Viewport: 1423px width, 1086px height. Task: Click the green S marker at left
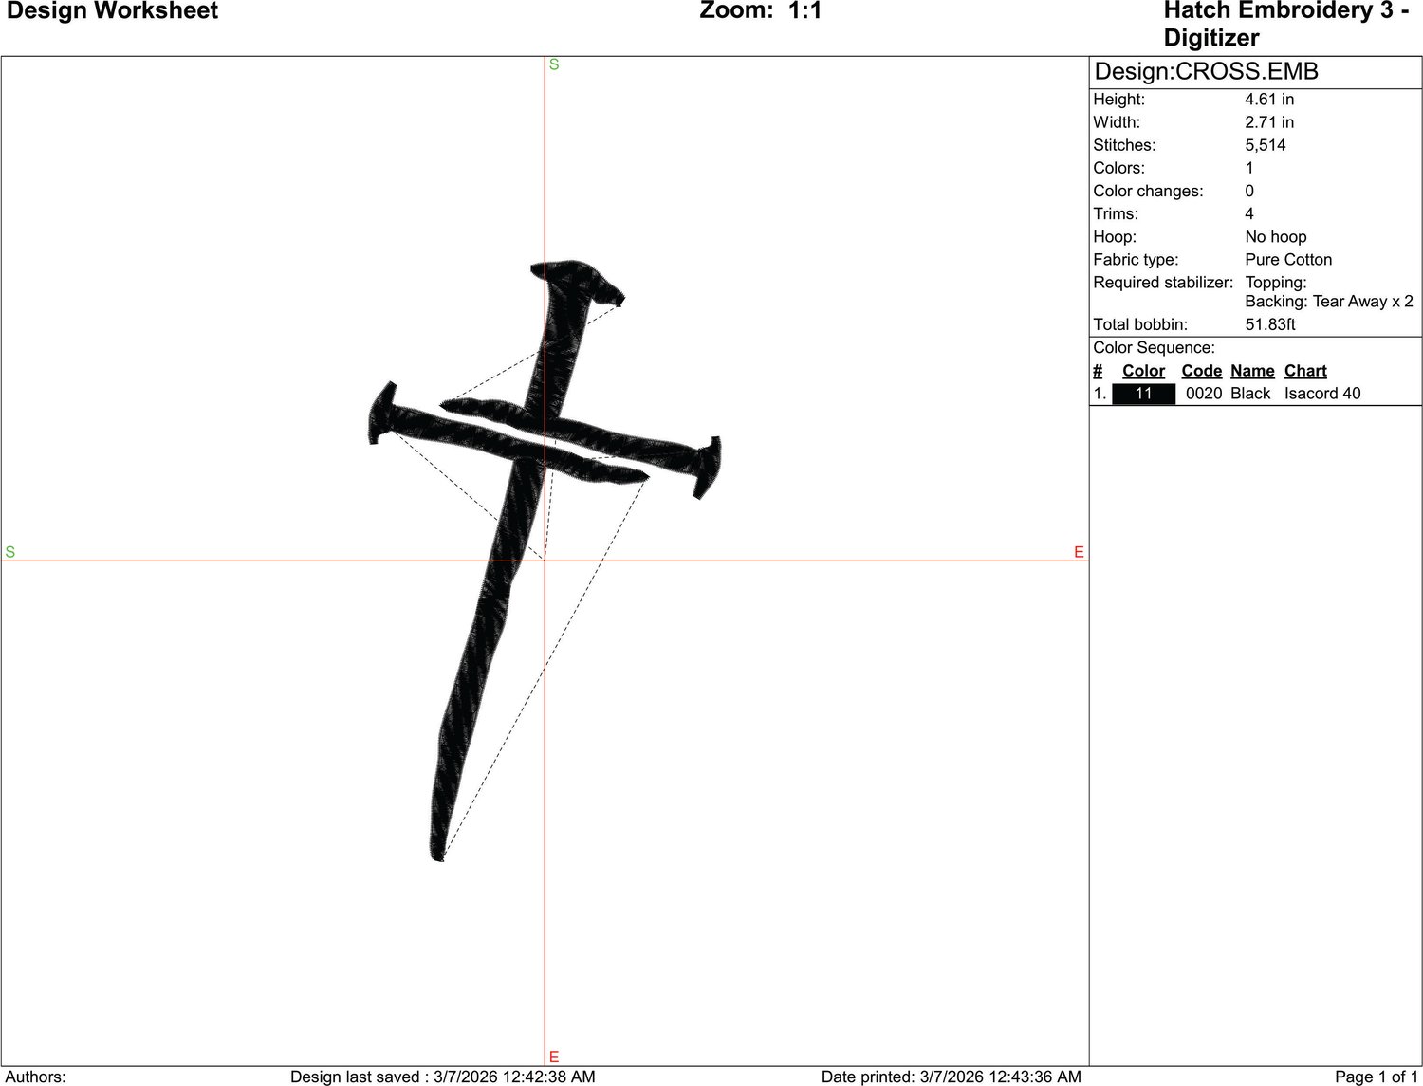point(9,552)
